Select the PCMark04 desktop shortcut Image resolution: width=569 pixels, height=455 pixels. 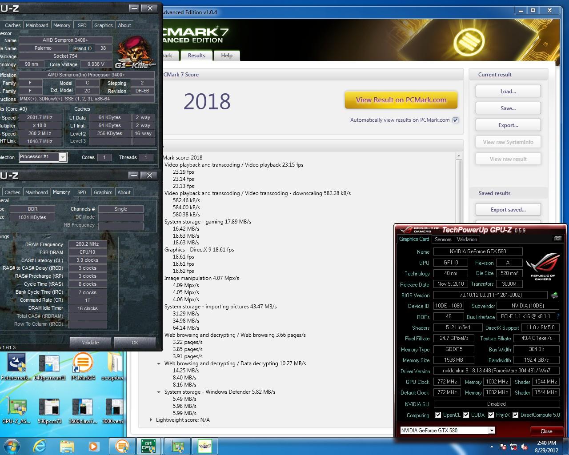click(83, 367)
